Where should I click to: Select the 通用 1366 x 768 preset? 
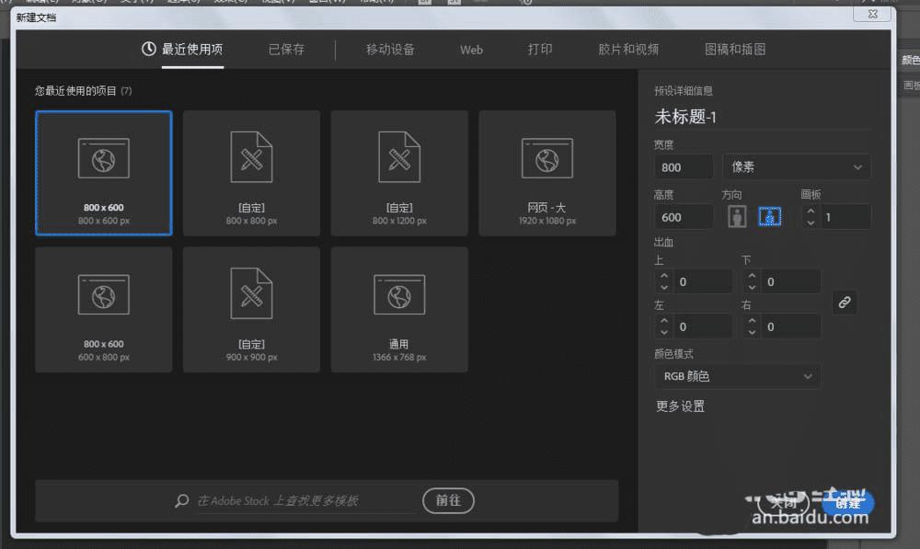(x=399, y=310)
